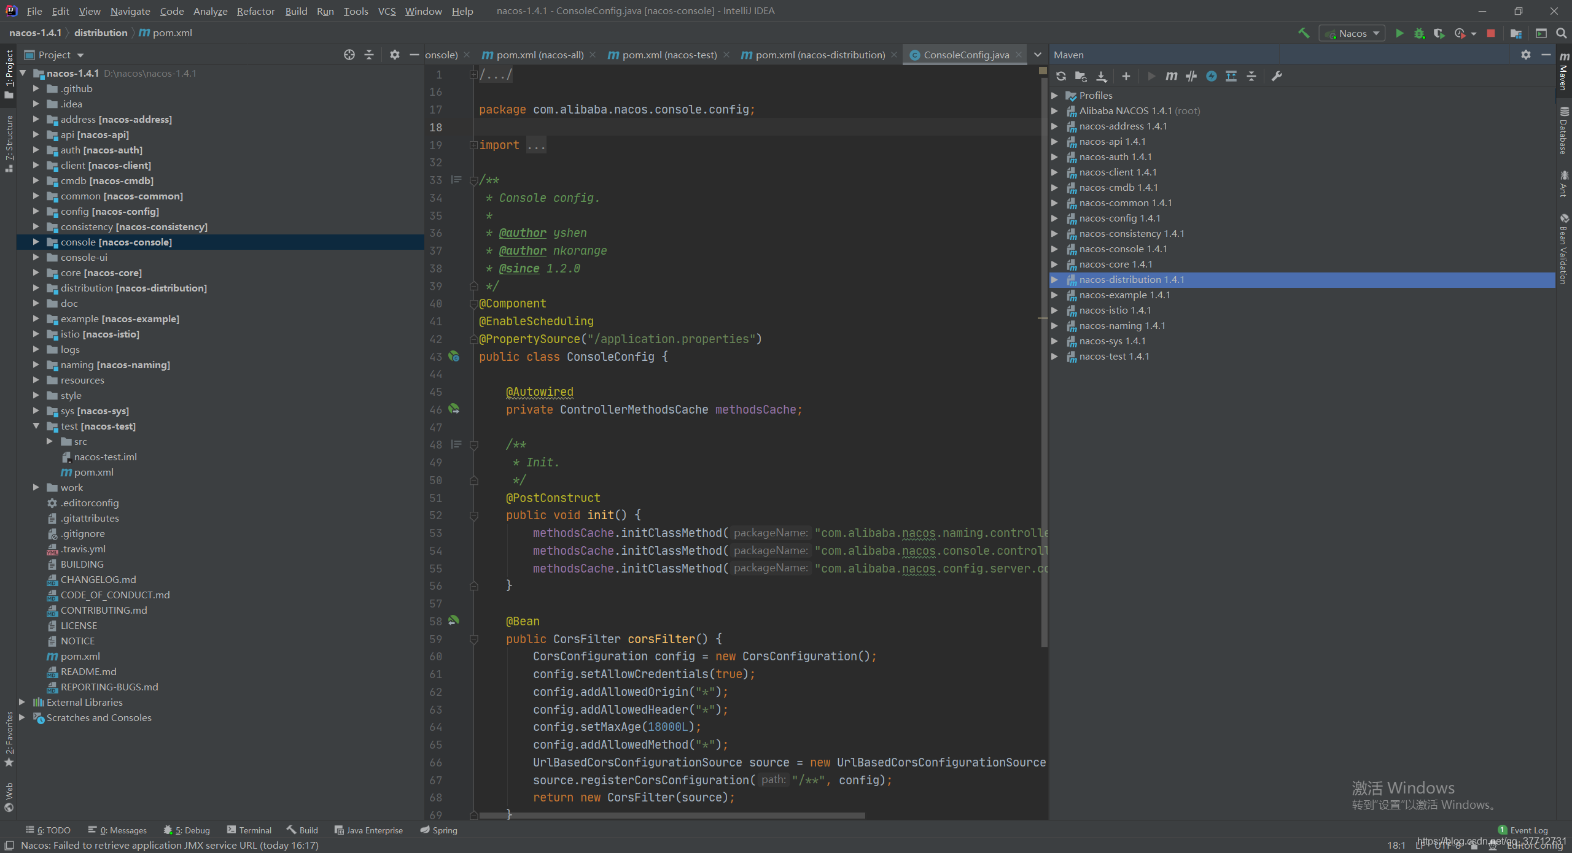Open the 5: Debug tool window
Viewport: 1572px width, 853px height.
(187, 830)
